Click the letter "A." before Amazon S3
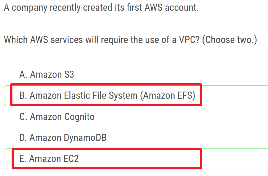268x176 pixels. pyautogui.click(x=23, y=74)
